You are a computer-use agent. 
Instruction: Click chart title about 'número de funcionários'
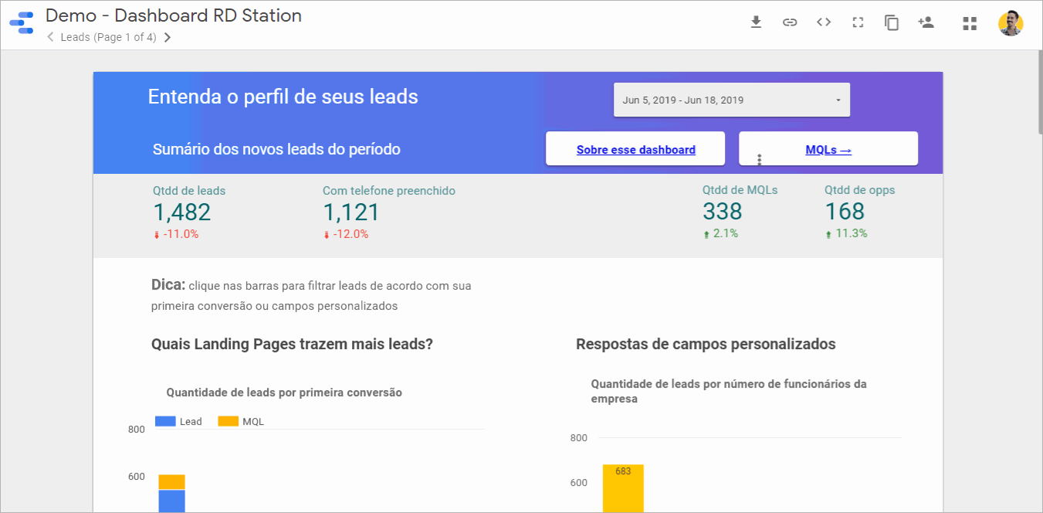[729, 391]
